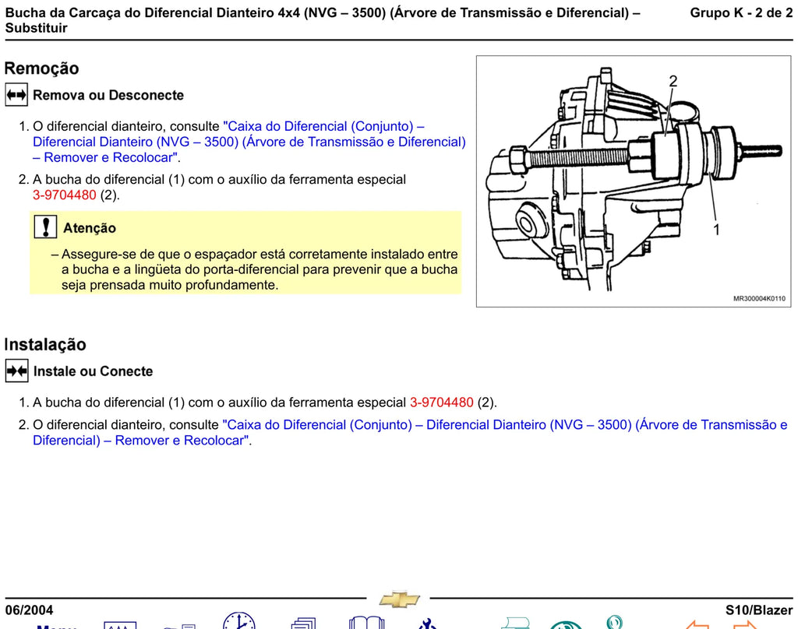Open Caixa do Diferencial link under Instalação
Viewport: 798px width, 629px height.
(x=410, y=432)
